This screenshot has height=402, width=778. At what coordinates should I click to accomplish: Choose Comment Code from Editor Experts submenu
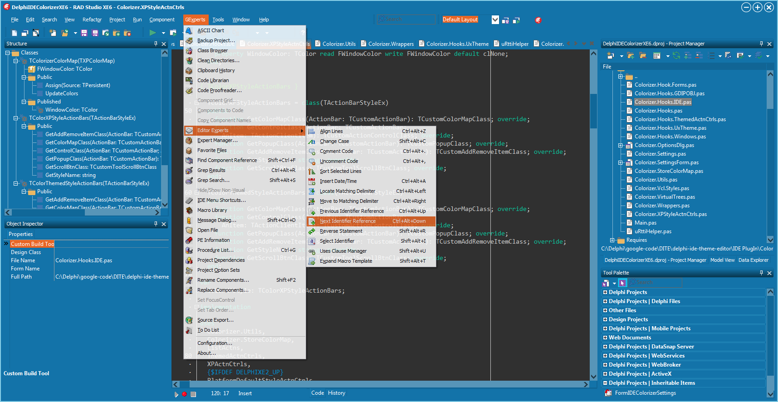click(371, 152)
